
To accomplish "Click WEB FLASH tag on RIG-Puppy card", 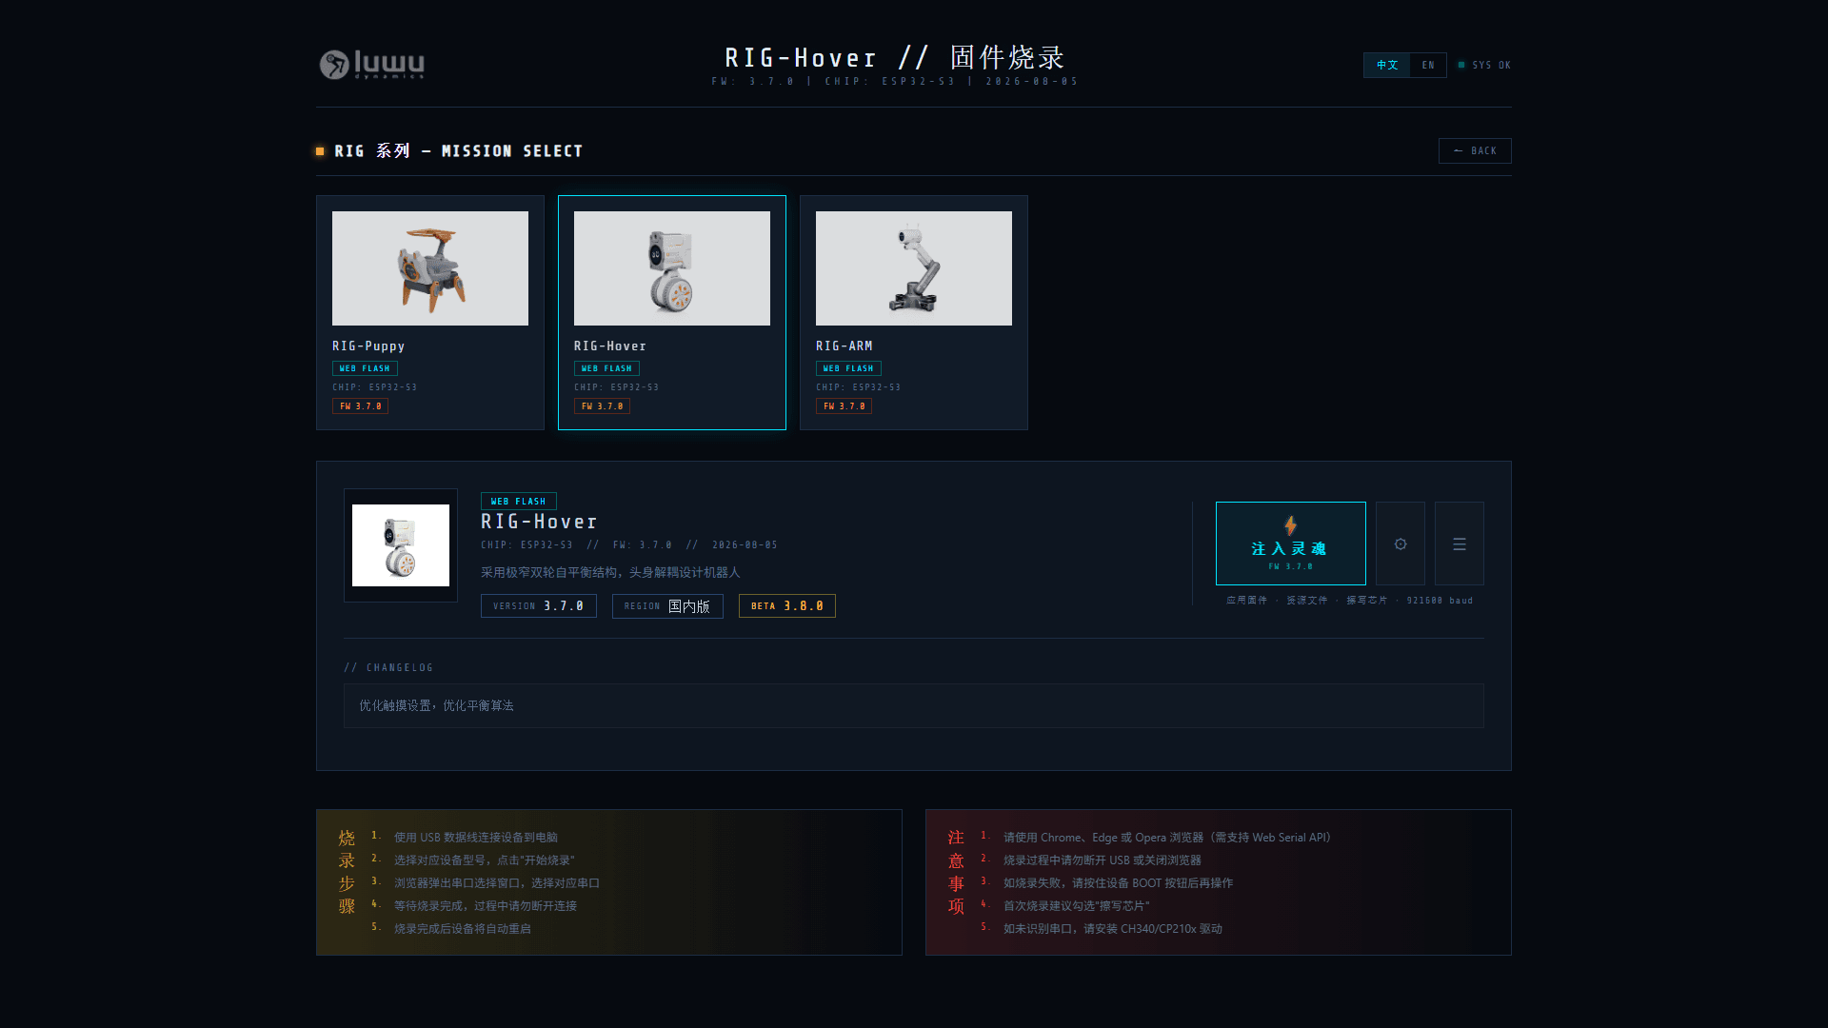I will coord(365,368).
